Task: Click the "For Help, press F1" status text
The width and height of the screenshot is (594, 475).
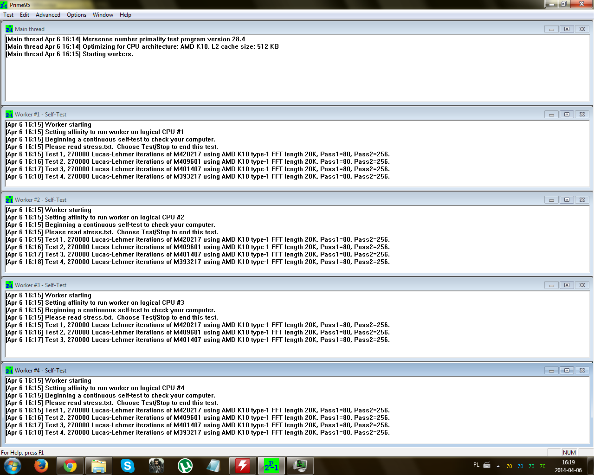Action: coord(22,453)
